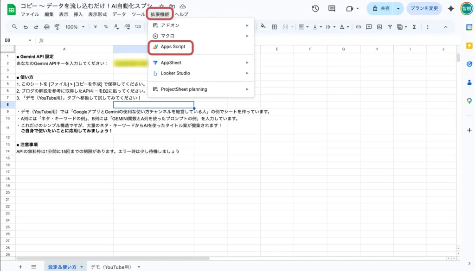
Task: Select the yellow highlighted B2 cell
Action: [130, 63]
